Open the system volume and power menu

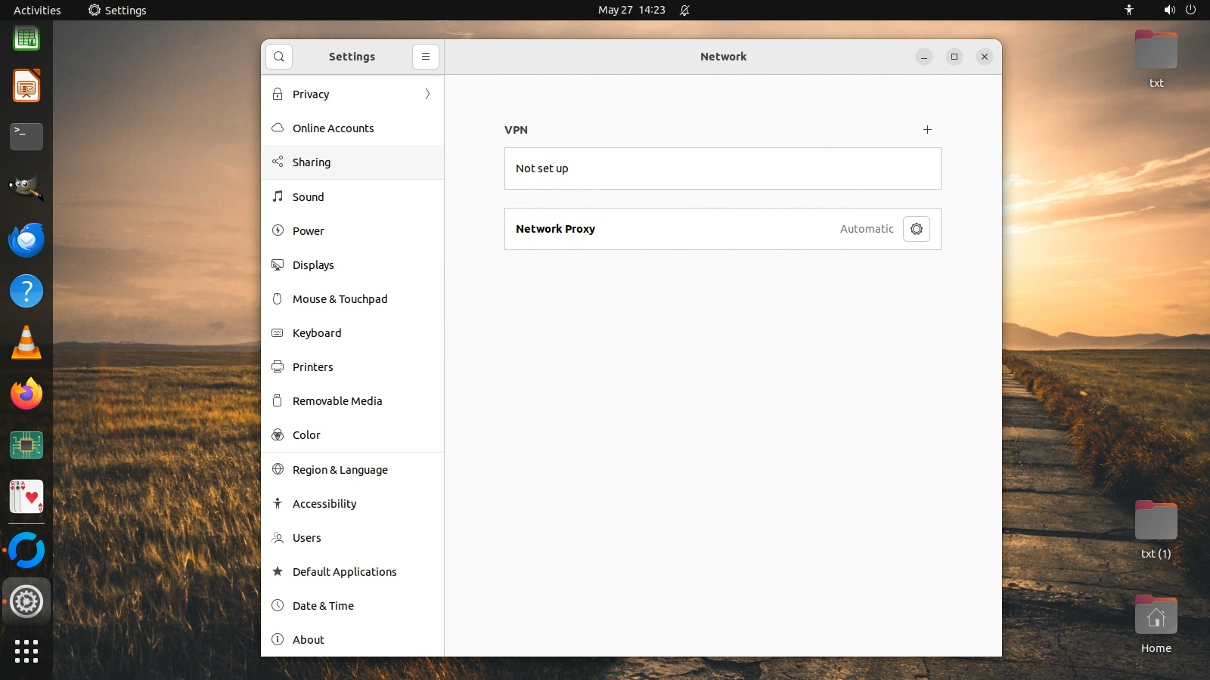click(1180, 10)
